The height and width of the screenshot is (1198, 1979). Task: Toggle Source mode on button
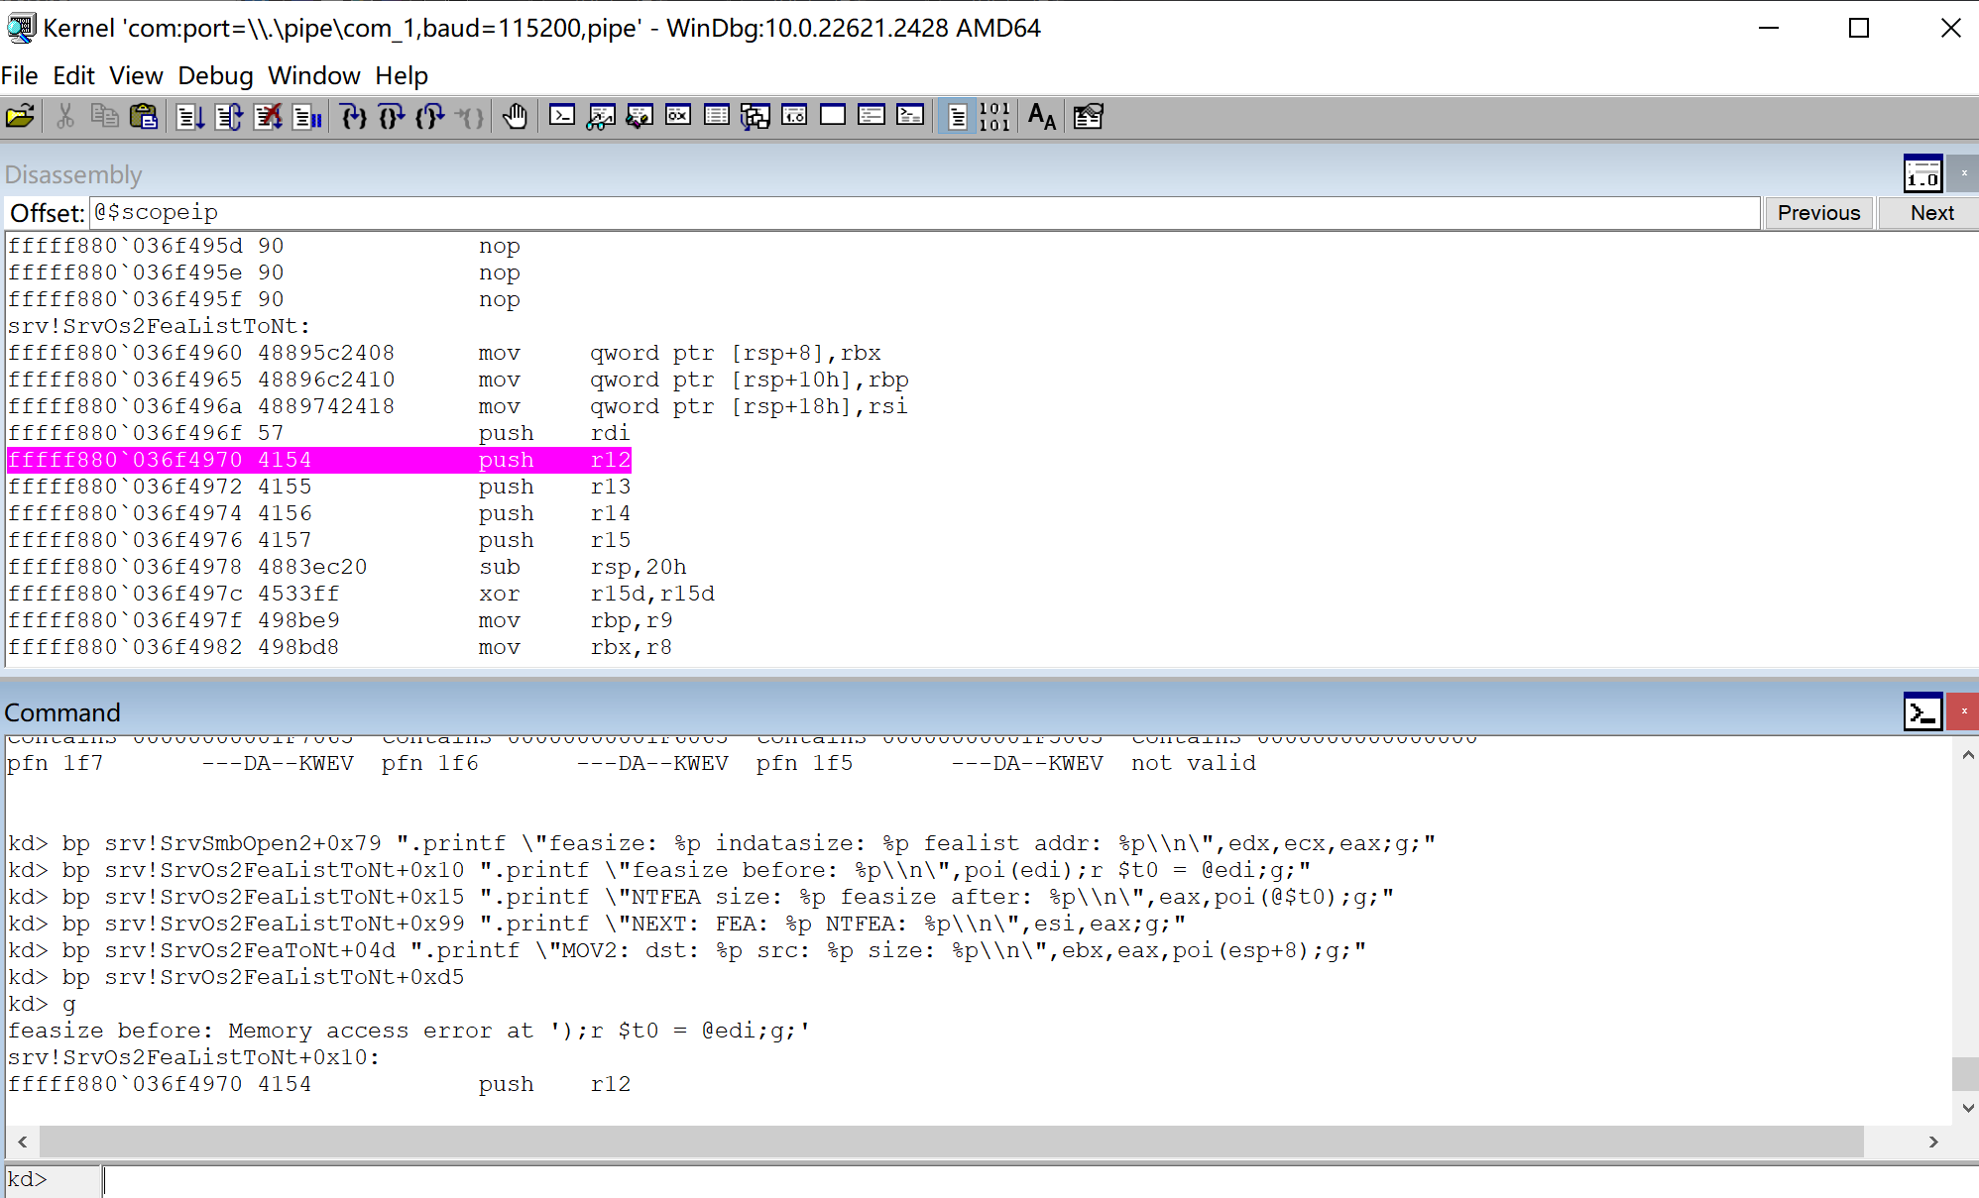click(x=957, y=117)
